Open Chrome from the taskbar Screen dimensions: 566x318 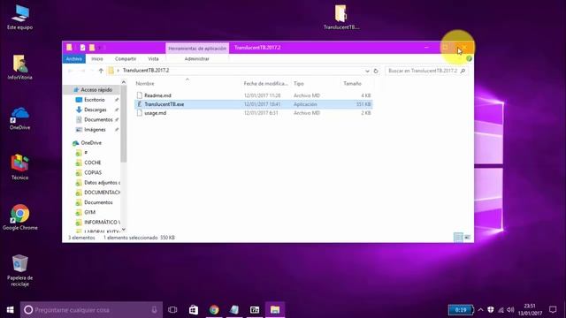pyautogui.click(x=214, y=310)
